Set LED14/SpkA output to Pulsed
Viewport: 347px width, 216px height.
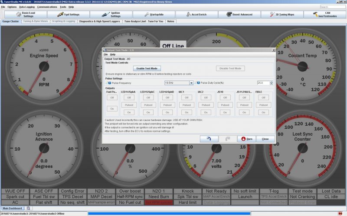129,105
